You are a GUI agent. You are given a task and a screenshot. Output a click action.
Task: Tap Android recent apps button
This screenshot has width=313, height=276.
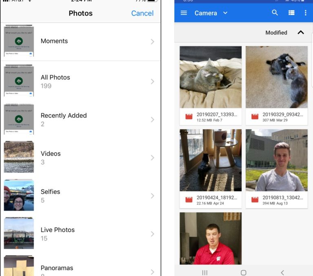(204, 273)
